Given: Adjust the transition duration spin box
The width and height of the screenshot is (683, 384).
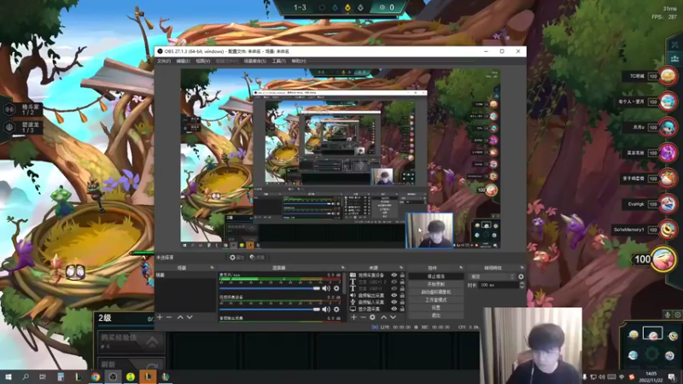Looking at the screenshot, I should click(x=499, y=285).
